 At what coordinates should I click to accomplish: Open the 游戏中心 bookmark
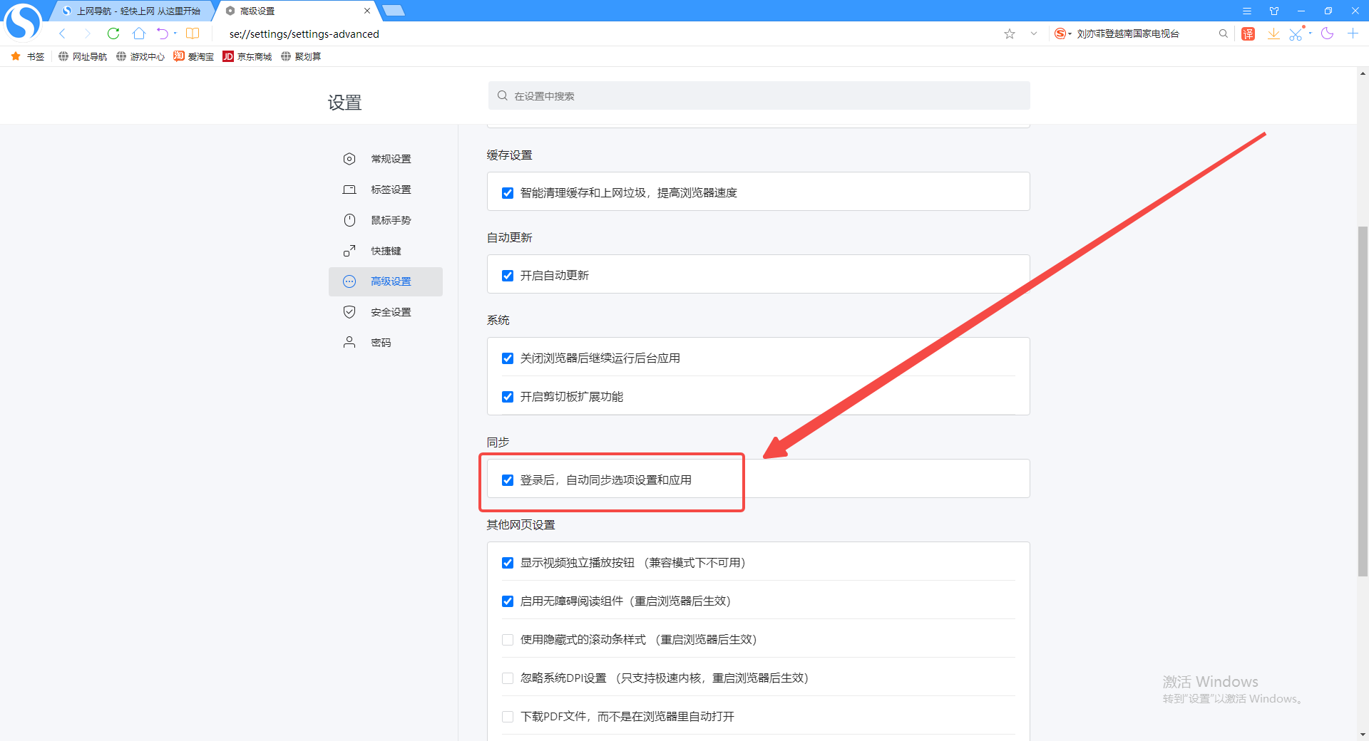(x=140, y=56)
